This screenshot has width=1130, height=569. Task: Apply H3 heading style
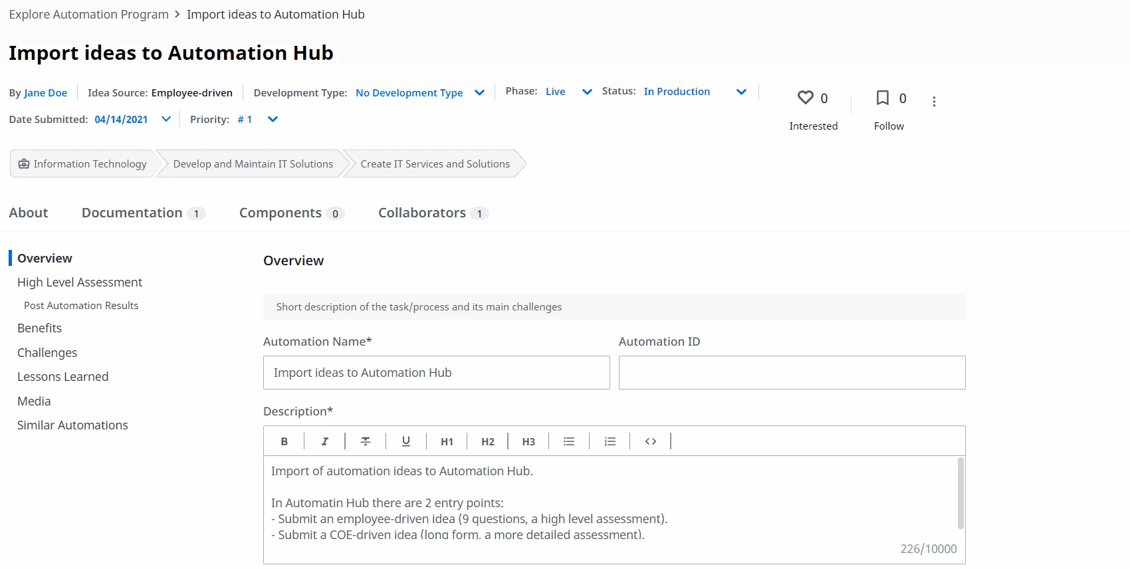[x=528, y=441]
